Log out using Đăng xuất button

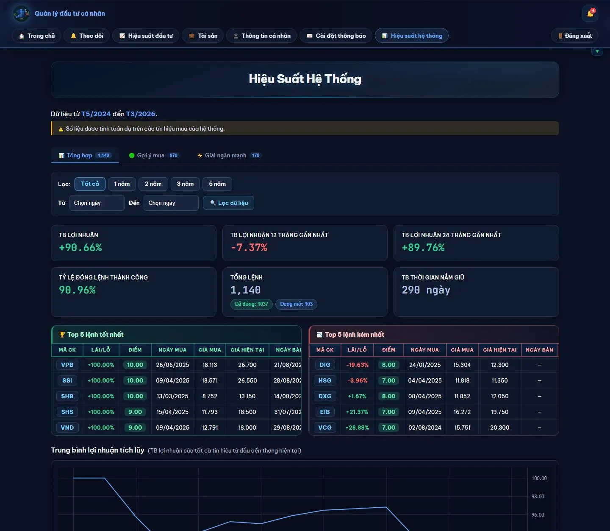coord(574,36)
